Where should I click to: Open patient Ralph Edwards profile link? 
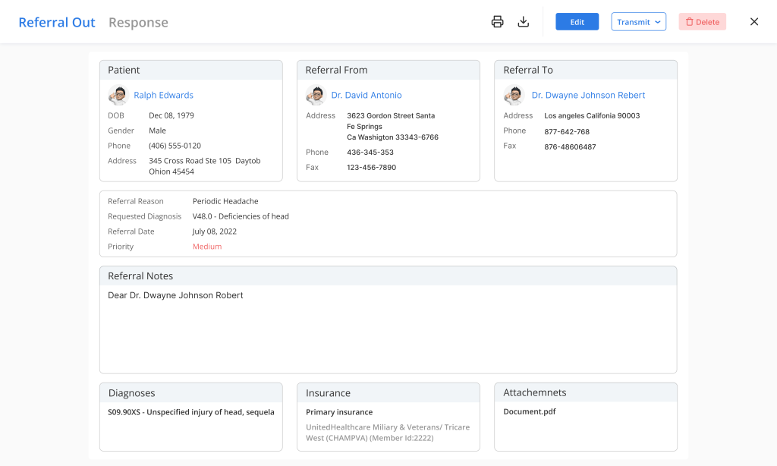163,96
